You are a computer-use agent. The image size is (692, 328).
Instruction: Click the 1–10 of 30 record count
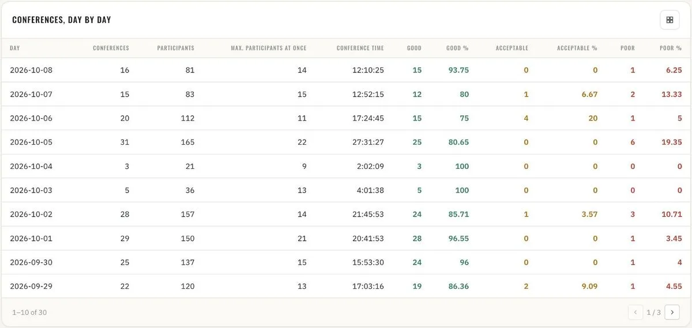coord(29,312)
